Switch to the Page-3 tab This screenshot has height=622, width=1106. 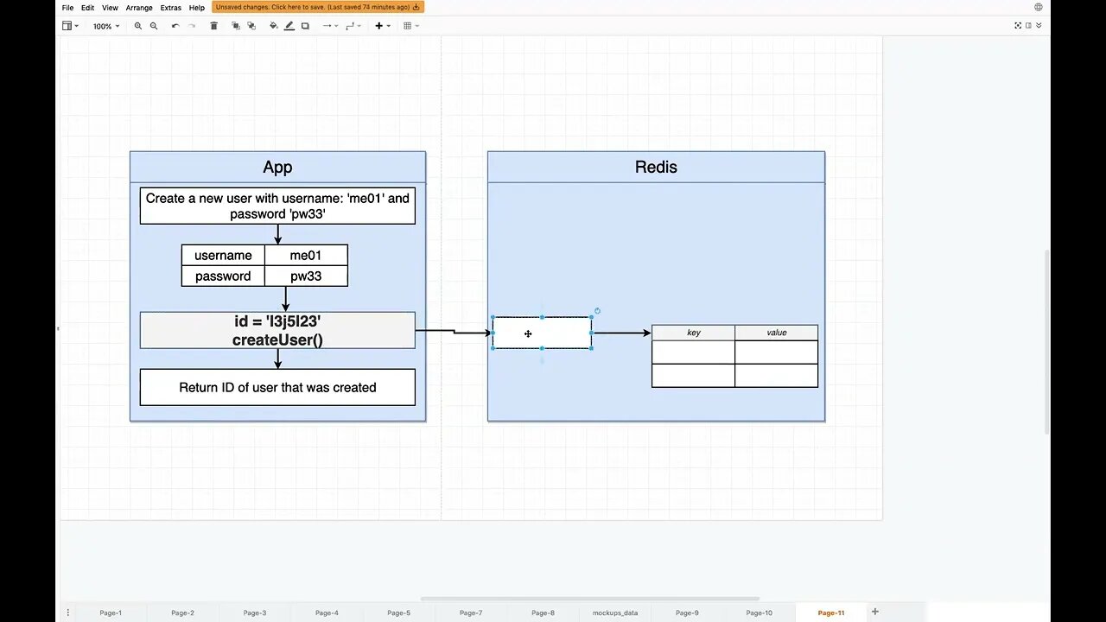tap(255, 612)
